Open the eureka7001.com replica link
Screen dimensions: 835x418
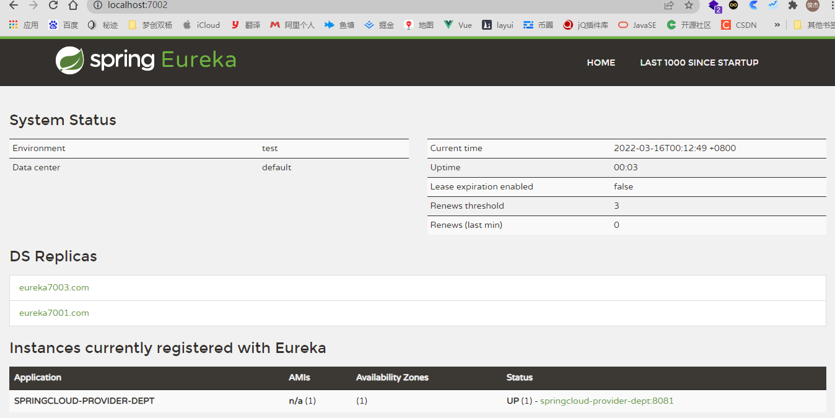(54, 313)
